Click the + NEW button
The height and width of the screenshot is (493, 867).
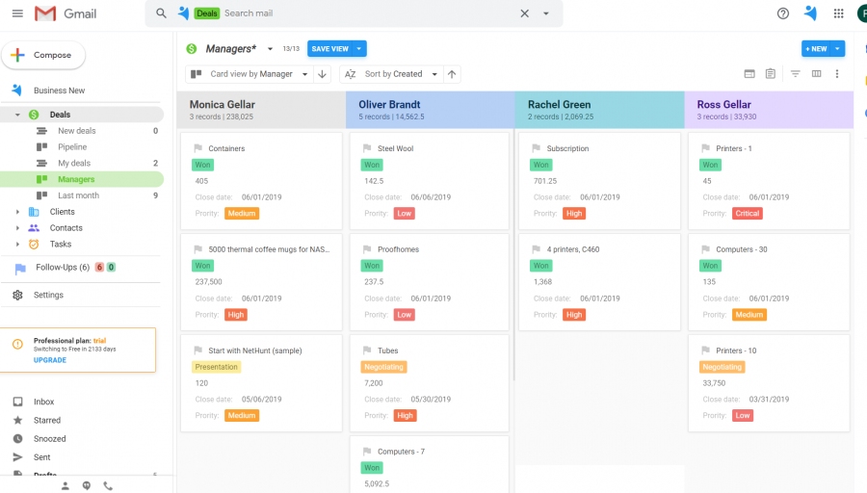coord(816,49)
